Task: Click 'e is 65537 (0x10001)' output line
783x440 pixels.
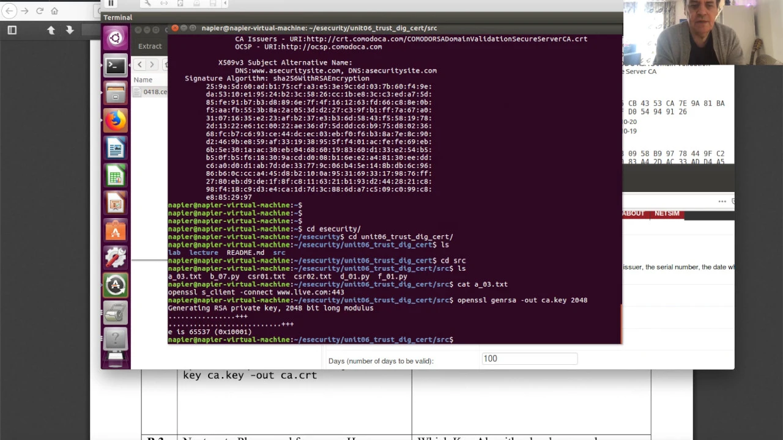Action: coord(210,332)
